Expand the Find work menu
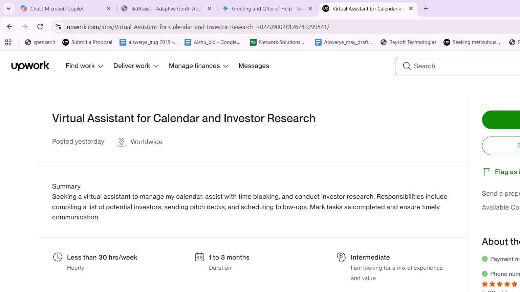The image size is (520, 292). 84,66
